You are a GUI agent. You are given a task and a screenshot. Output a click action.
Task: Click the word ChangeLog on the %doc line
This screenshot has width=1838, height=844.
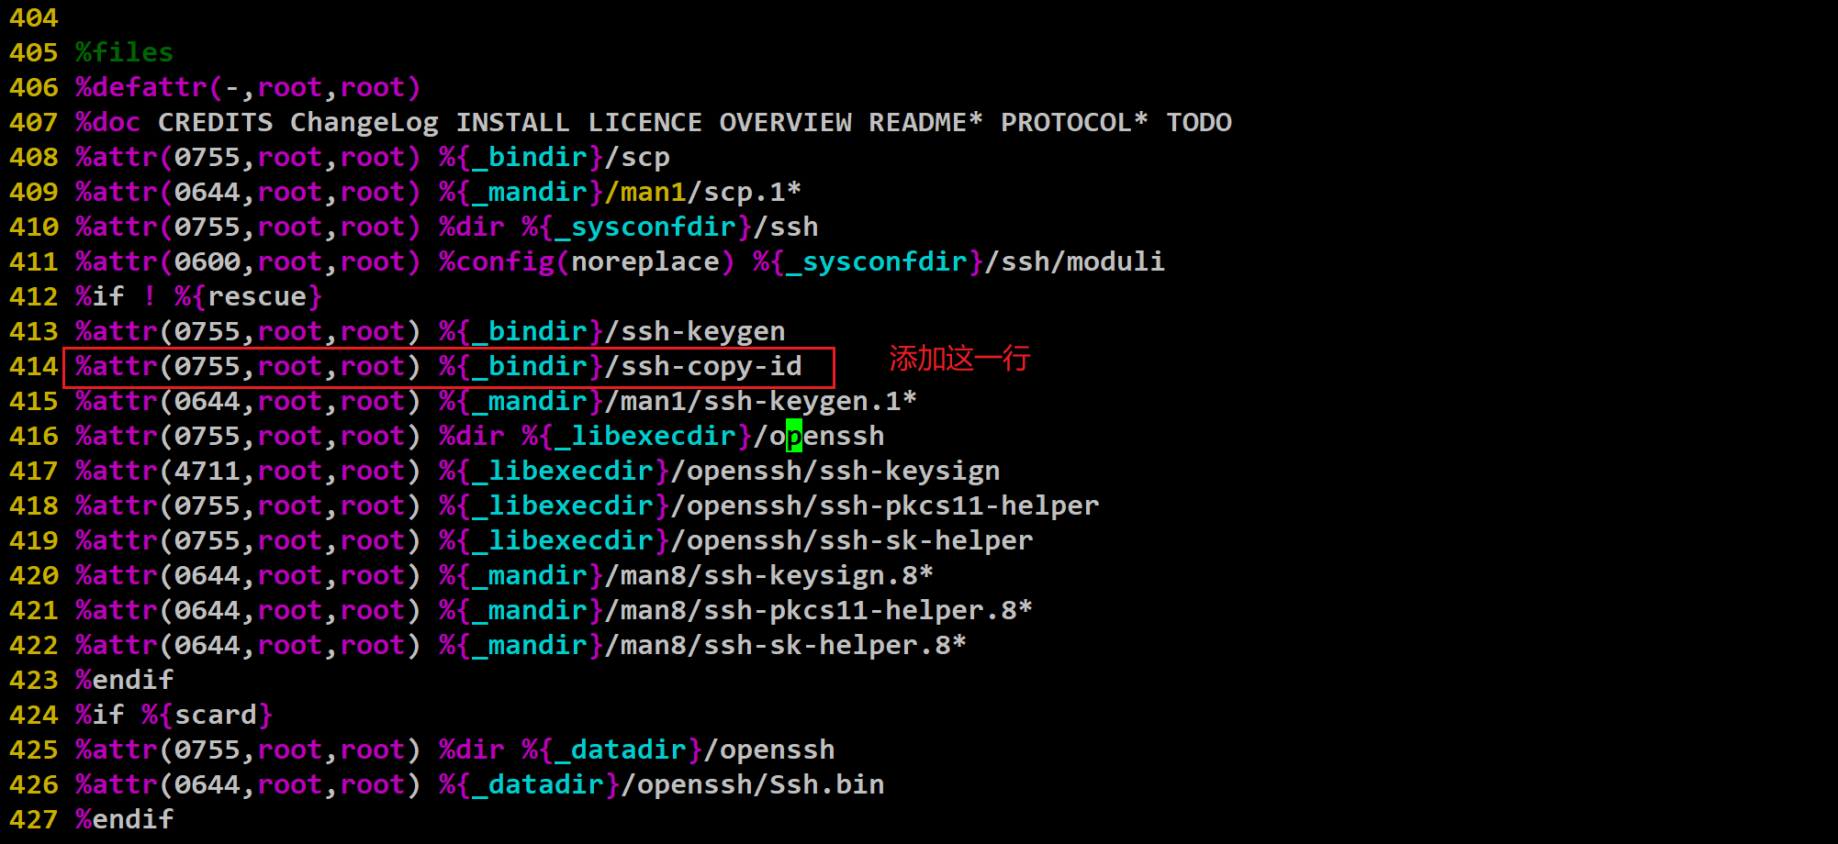[364, 123]
